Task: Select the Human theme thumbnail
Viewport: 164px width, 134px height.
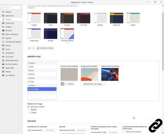Action: click(67, 18)
